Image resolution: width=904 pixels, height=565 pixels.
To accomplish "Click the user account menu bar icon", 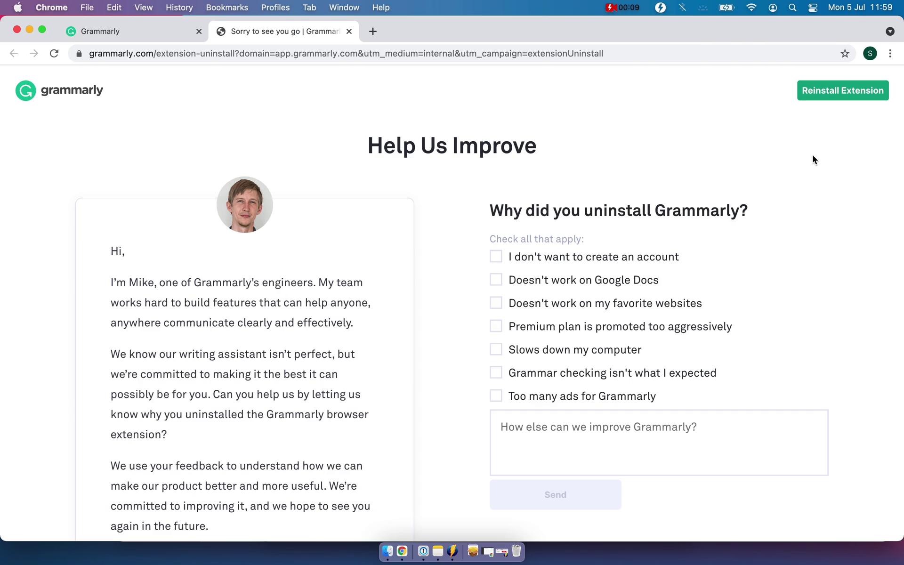I will tap(773, 8).
